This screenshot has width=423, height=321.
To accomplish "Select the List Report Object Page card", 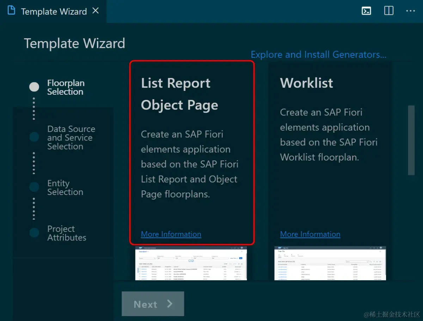I will (192, 152).
